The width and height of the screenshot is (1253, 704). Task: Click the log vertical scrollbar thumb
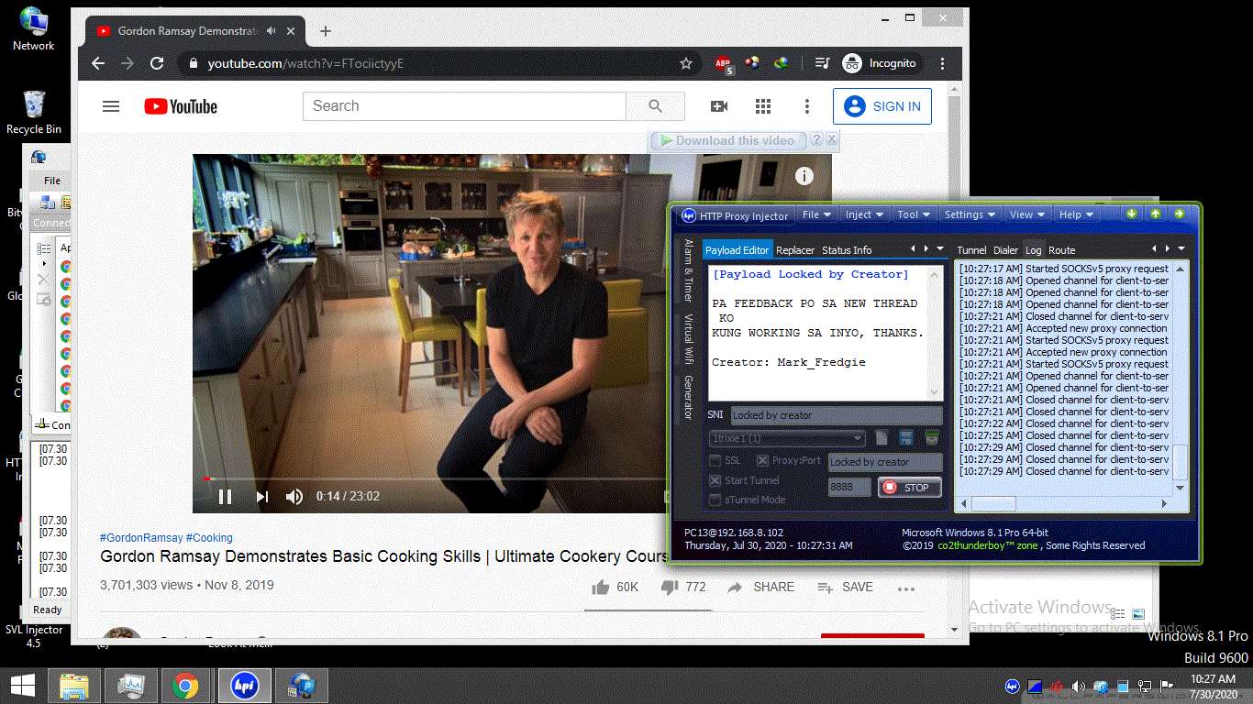click(x=1180, y=463)
